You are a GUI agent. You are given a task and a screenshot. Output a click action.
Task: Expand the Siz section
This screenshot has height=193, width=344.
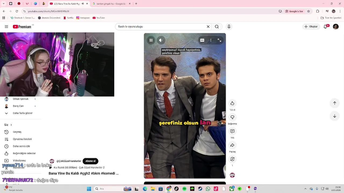click(x=8, y=125)
